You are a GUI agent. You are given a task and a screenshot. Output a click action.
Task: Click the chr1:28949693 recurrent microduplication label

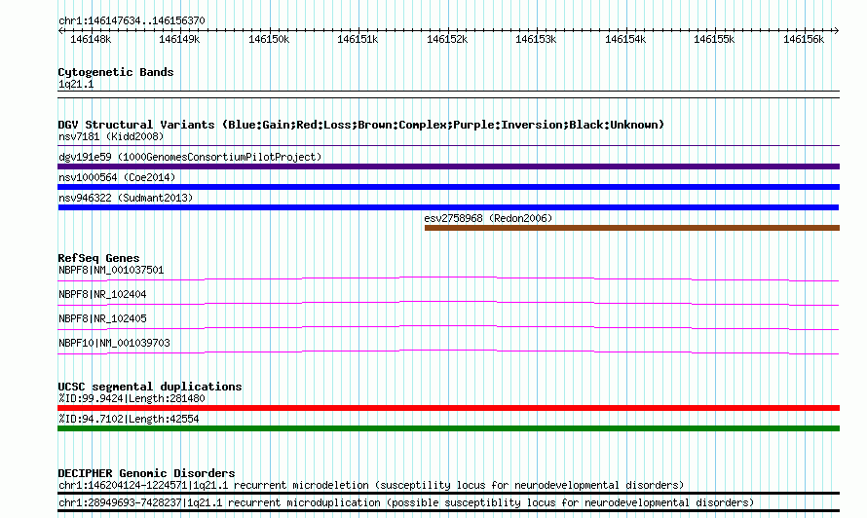click(406, 503)
